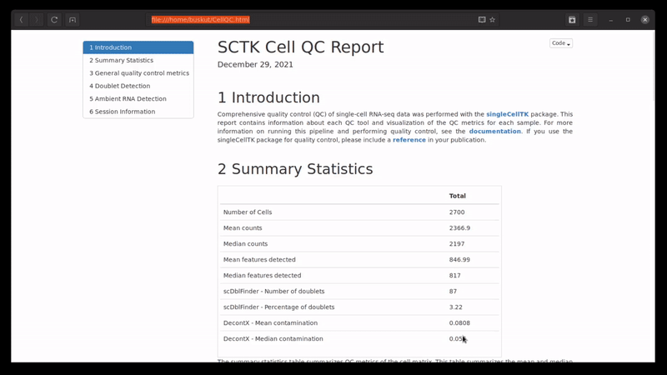Image resolution: width=667 pixels, height=375 pixels.
Task: Bookmark this page with the star icon
Action: click(x=493, y=20)
